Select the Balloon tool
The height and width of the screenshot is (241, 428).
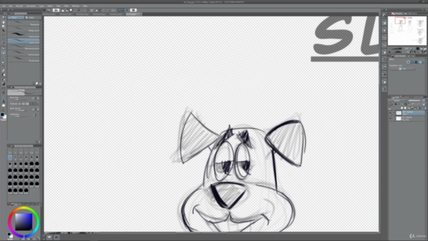[3, 106]
